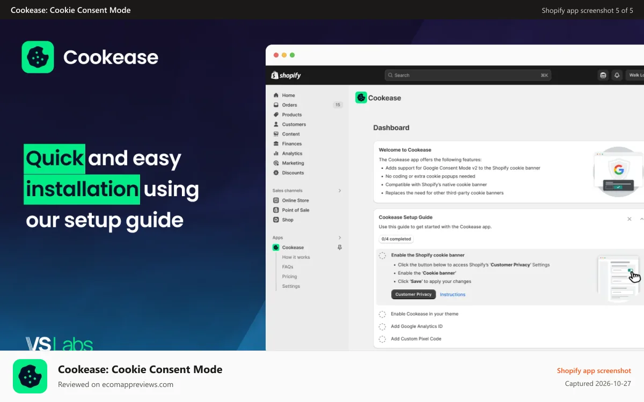Image resolution: width=644 pixels, height=402 pixels.
Task: Click the magnifier icon in search bar
Action: pyautogui.click(x=390, y=75)
